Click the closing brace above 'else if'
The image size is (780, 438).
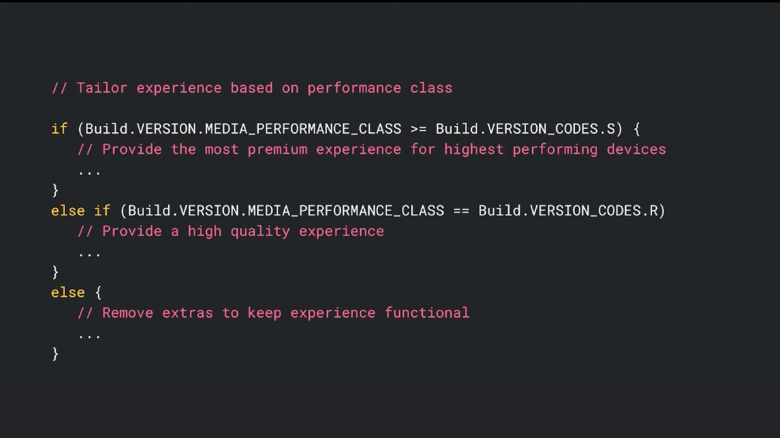tap(55, 190)
